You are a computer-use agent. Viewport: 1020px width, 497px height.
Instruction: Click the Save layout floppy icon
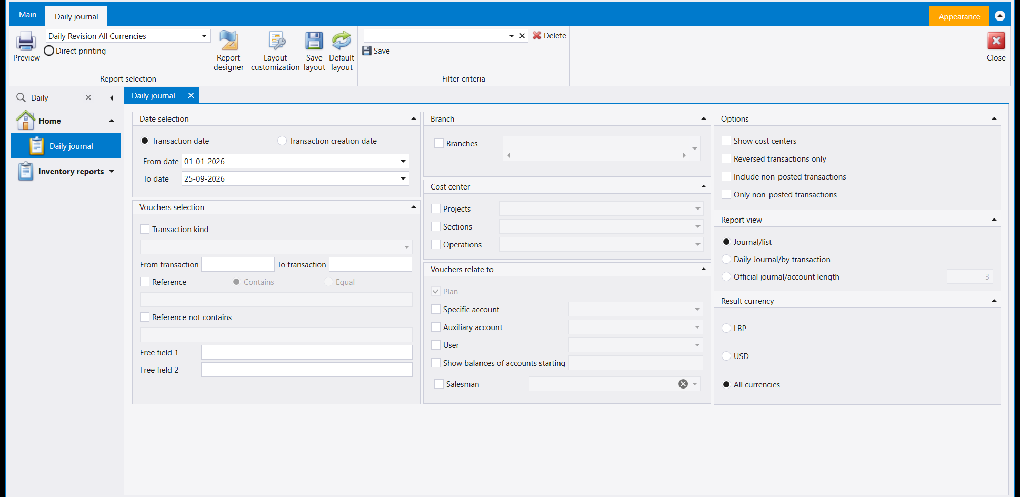314,41
